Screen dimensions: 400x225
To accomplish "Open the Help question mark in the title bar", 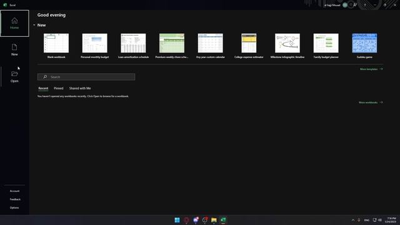I will pos(365,5).
